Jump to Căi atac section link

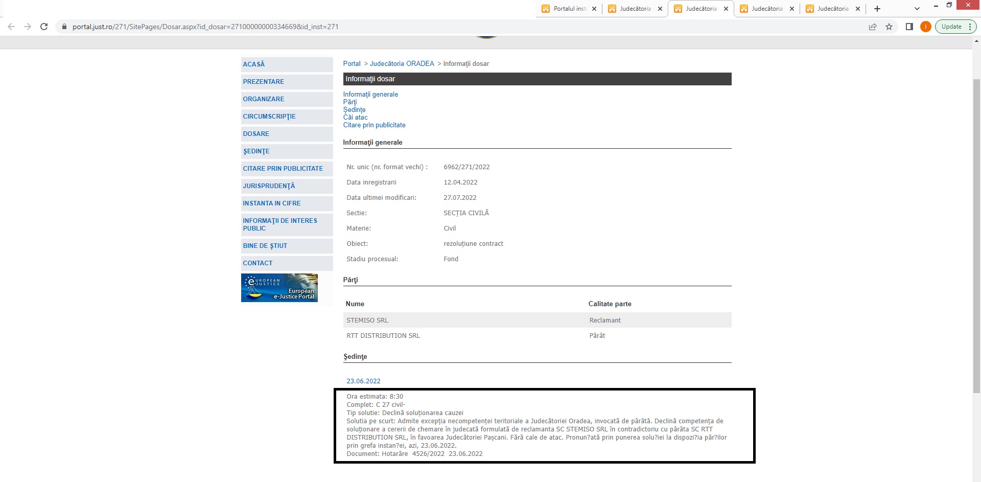coord(355,118)
